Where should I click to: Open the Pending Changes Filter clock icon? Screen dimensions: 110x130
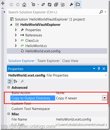coord(33,4)
